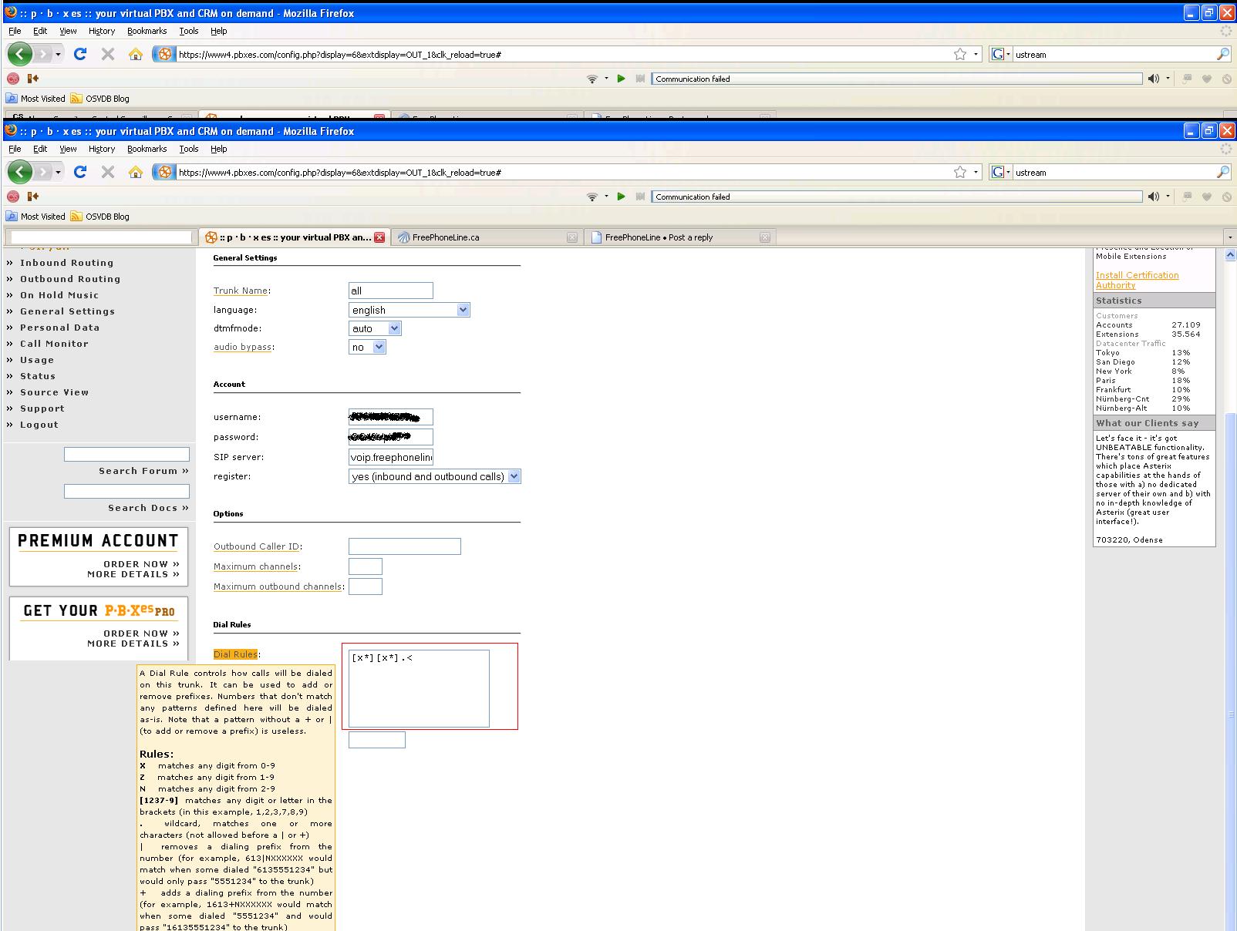1237x931 pixels.
Task: Reload the page in front Firefox window
Action: click(80, 172)
